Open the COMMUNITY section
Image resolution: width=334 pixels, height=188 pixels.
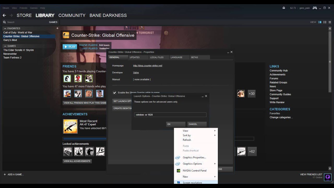pyautogui.click(x=72, y=15)
